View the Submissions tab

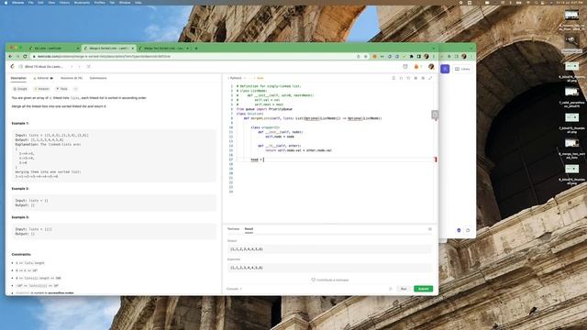click(x=98, y=78)
